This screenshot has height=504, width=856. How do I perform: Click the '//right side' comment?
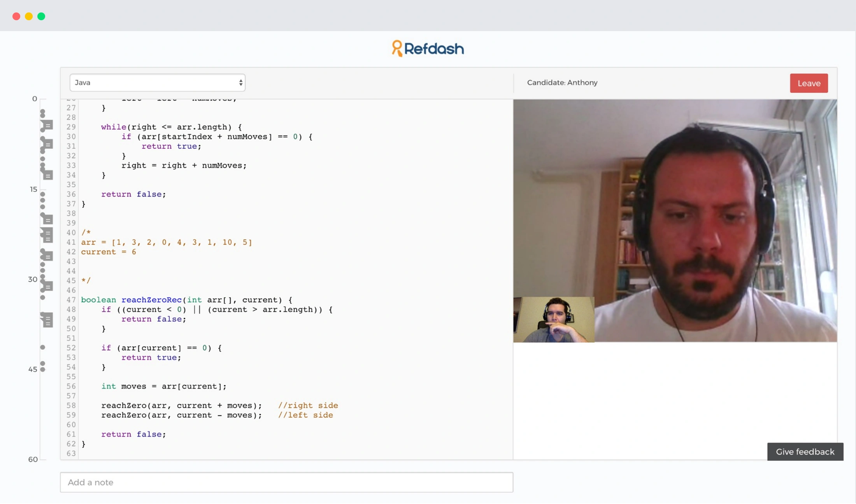click(308, 405)
